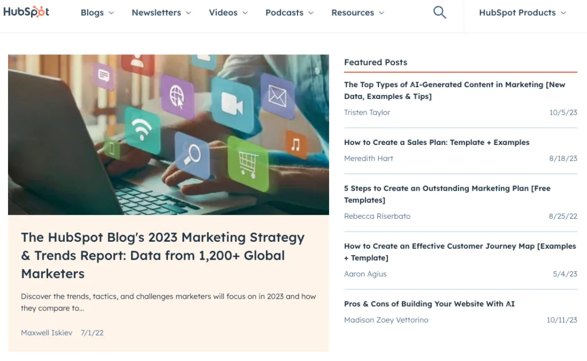This screenshot has width=587, height=361.
Task: Open the Resources dropdown chevron
Action: [x=382, y=13]
